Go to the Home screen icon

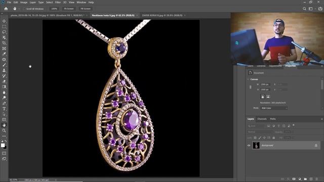[6, 9]
